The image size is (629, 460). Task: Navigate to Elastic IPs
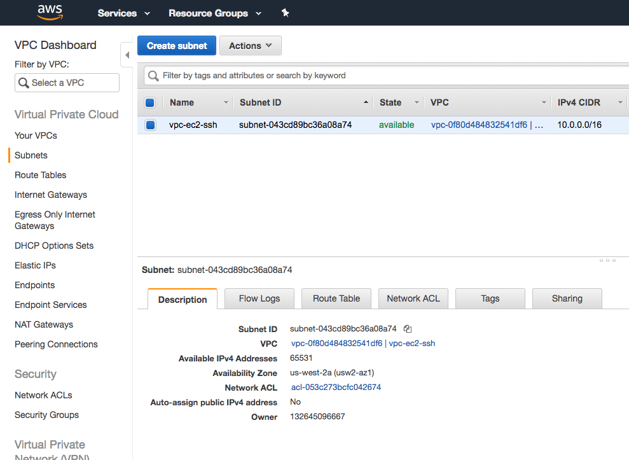35,265
